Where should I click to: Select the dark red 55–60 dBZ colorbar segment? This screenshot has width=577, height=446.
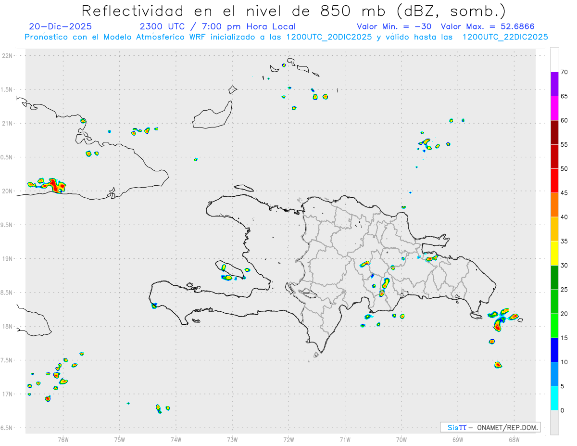coord(554,132)
